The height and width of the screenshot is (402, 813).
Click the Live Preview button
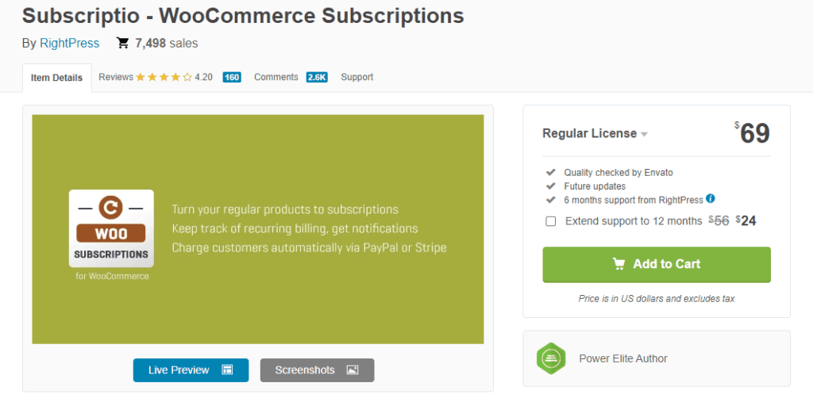(191, 370)
